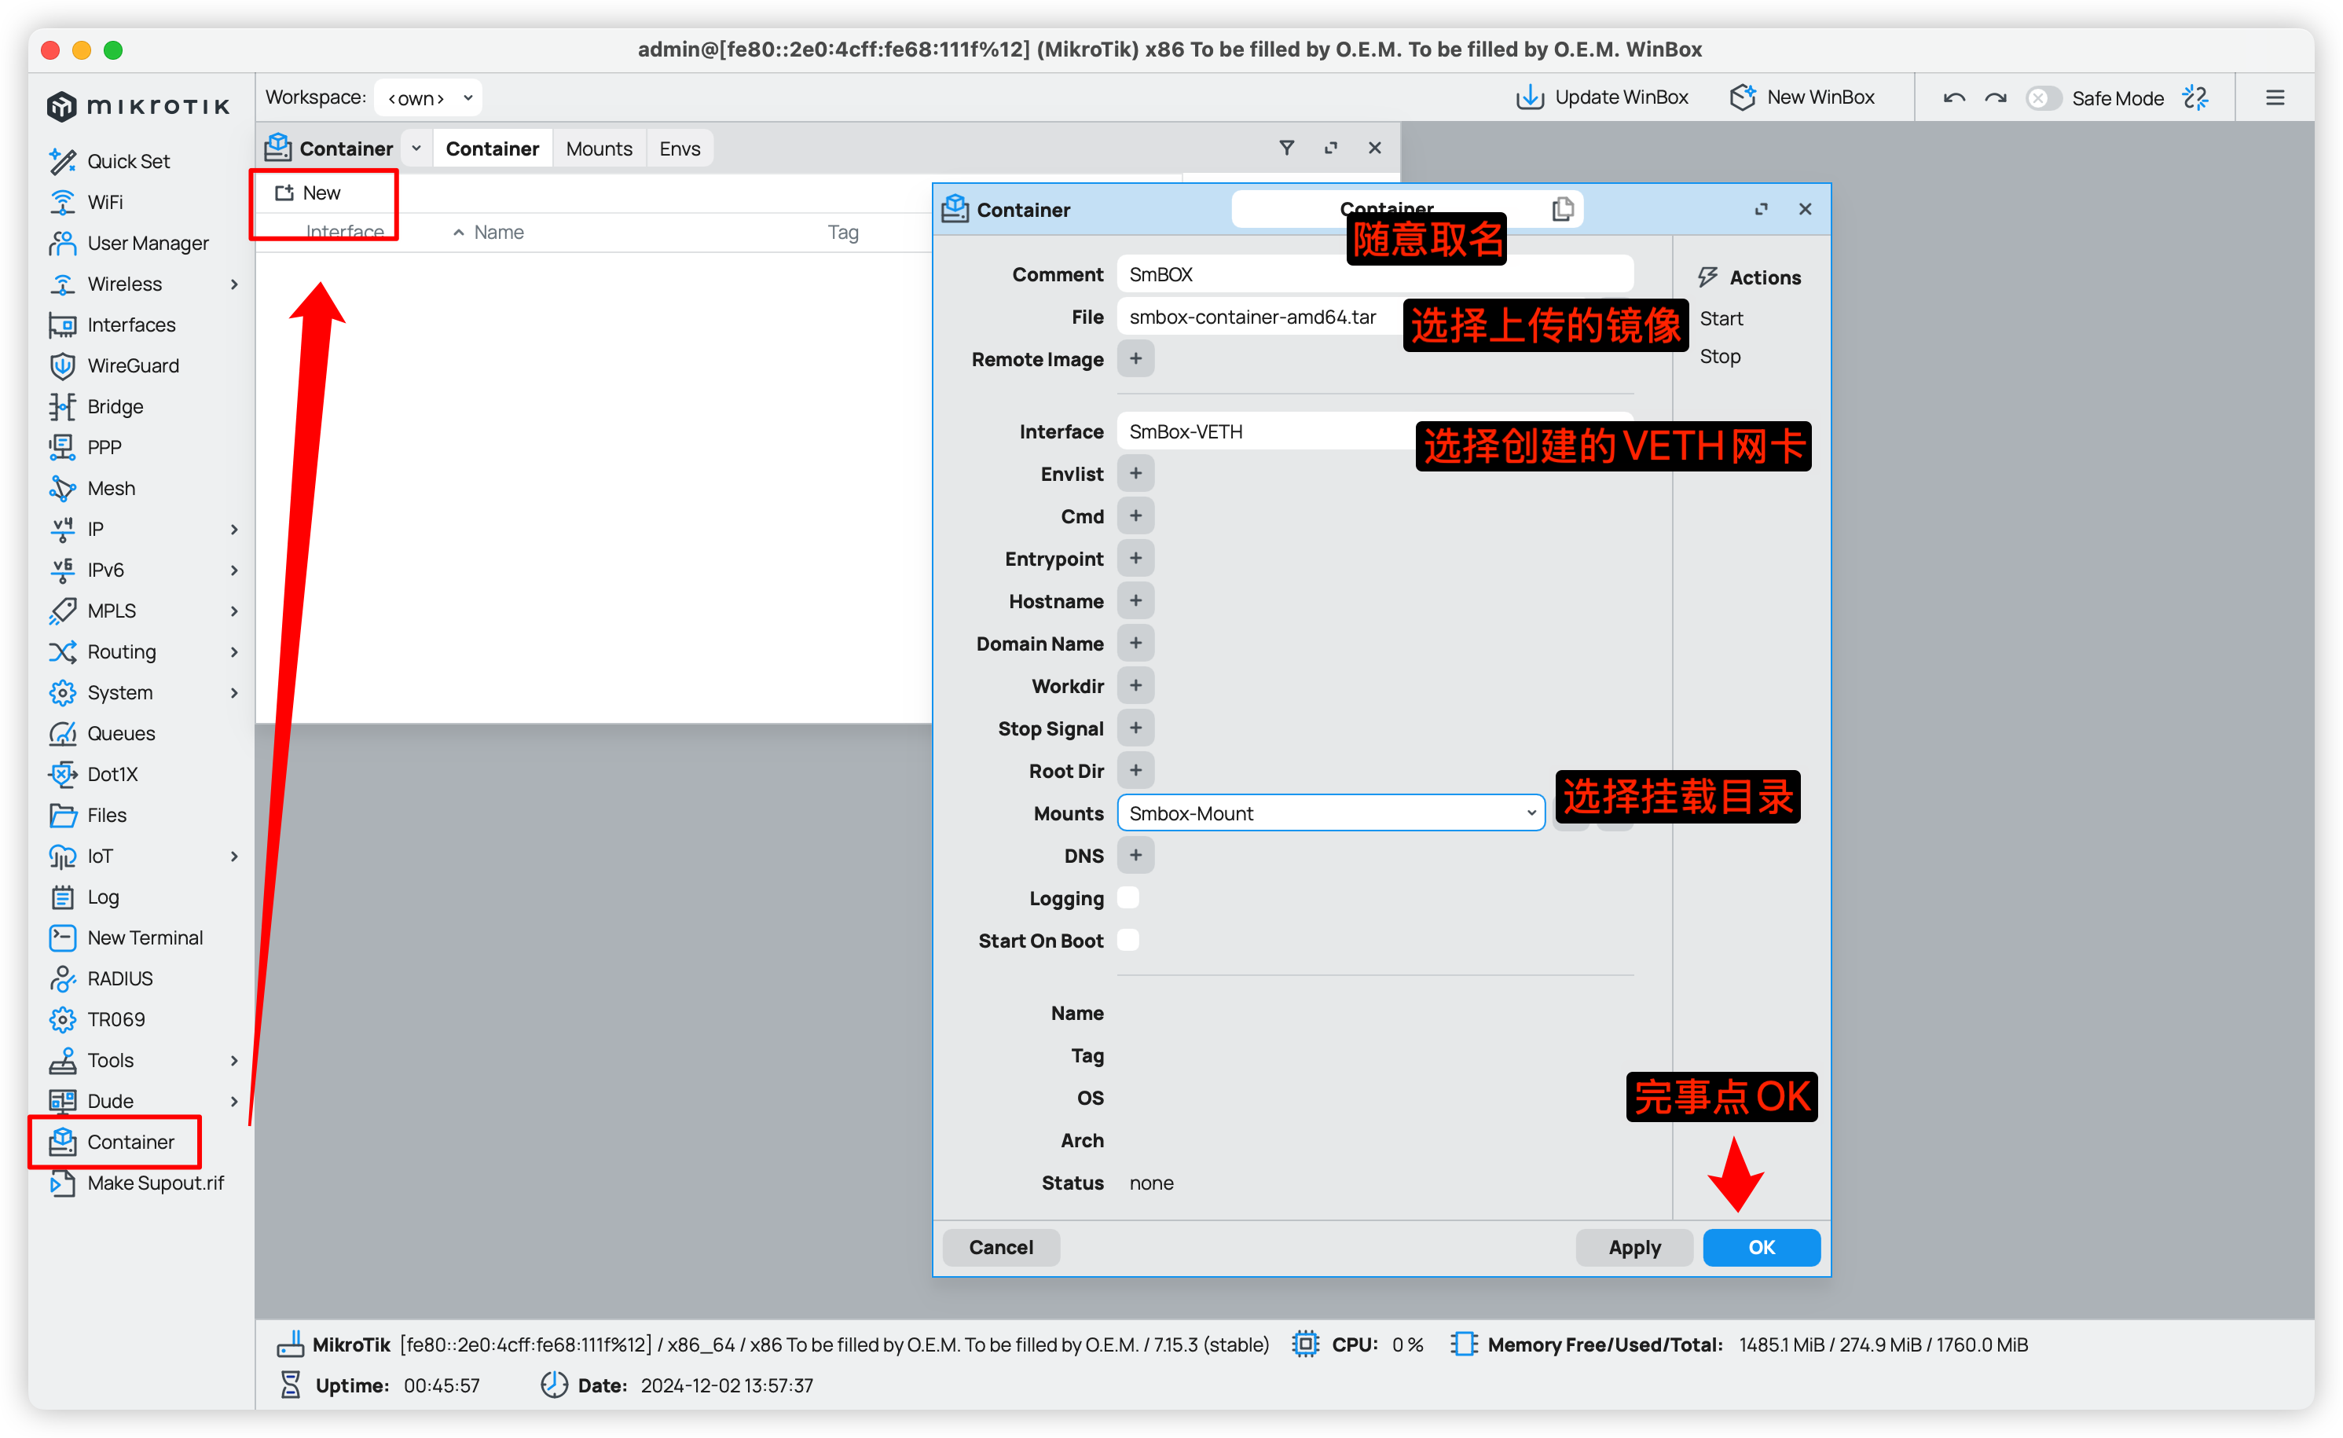Open the Workspace dropdown

(x=428, y=98)
